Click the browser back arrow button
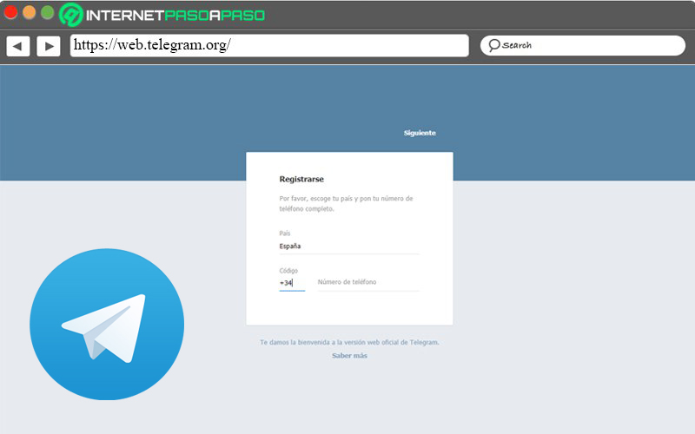Image resolution: width=695 pixels, height=434 pixels. point(18,46)
